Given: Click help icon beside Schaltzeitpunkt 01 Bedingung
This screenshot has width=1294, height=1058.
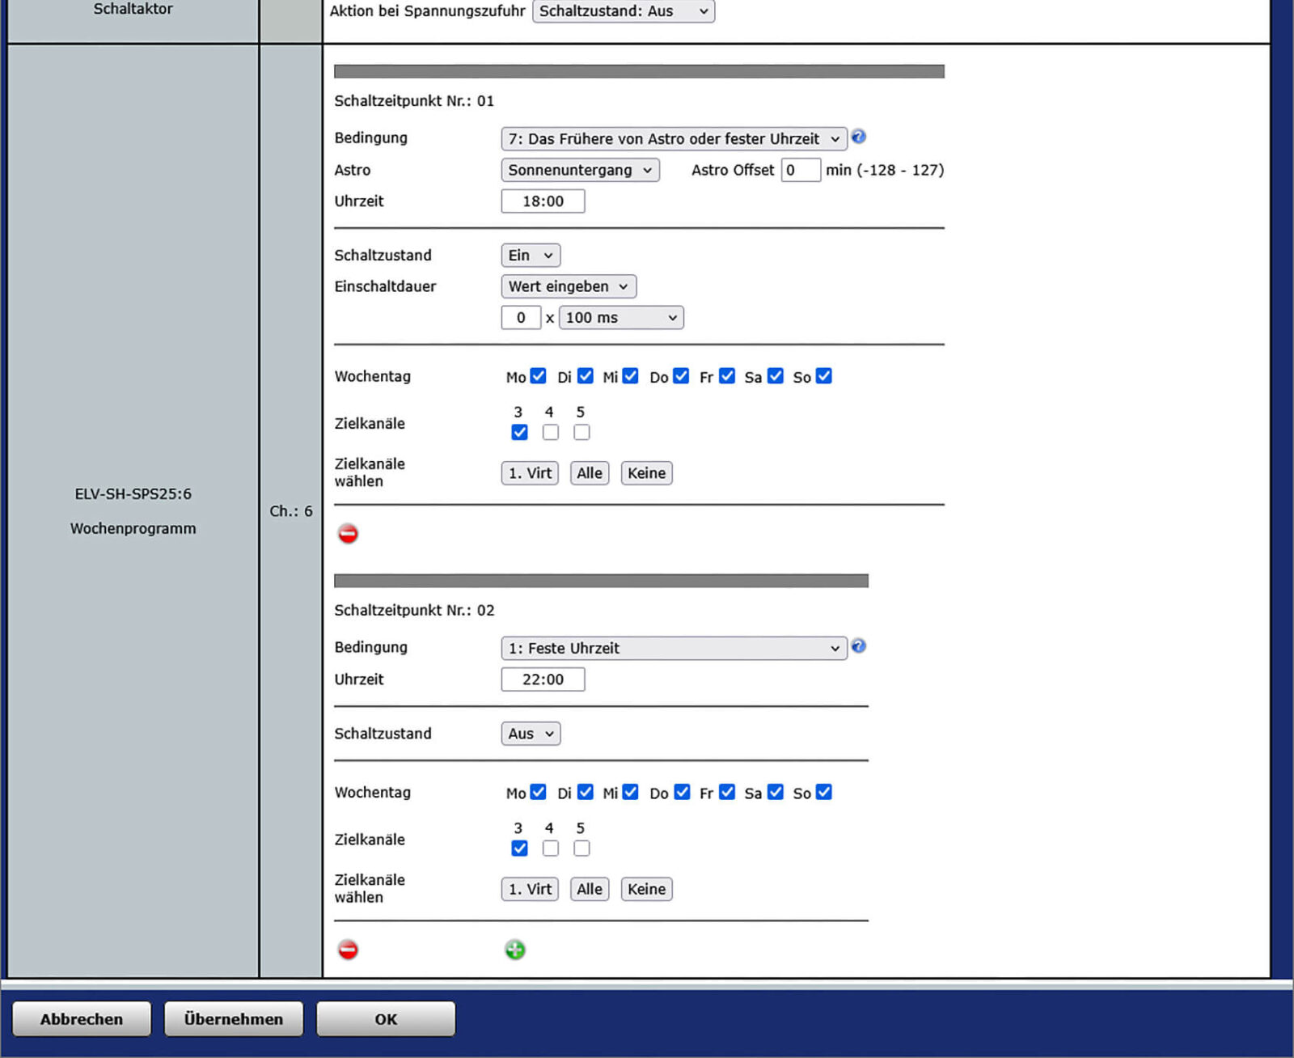Looking at the screenshot, I should (x=859, y=137).
